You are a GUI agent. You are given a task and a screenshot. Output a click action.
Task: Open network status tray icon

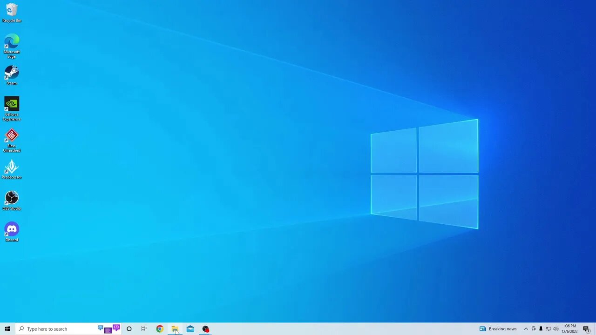point(548,329)
